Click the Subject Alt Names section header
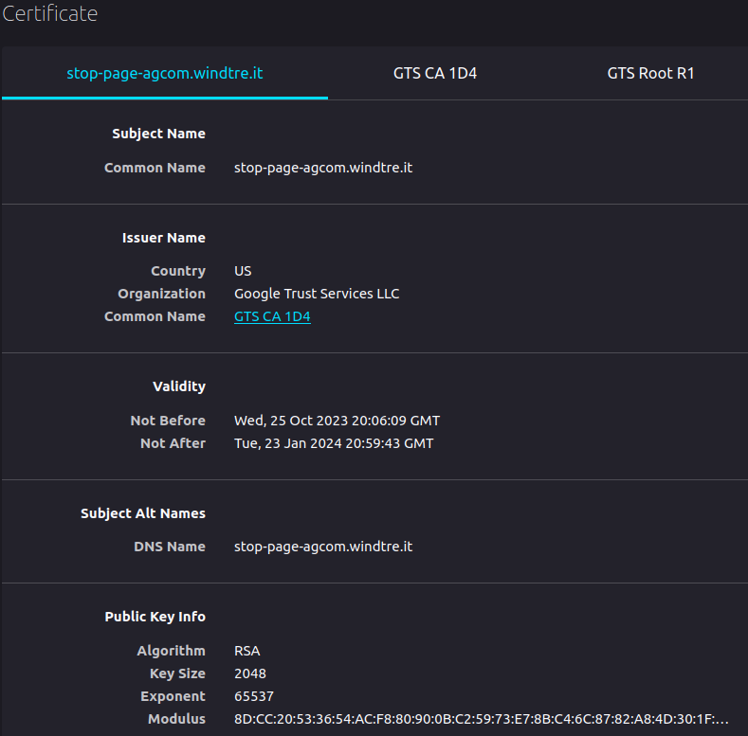Viewport: 748px width, 736px height. [x=143, y=513]
